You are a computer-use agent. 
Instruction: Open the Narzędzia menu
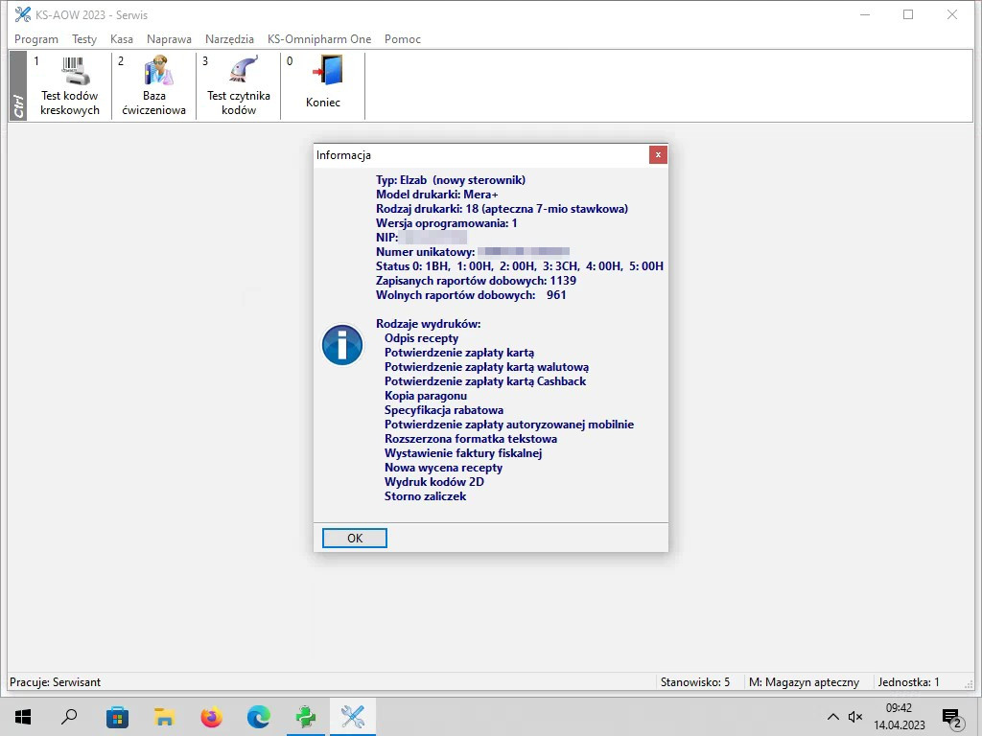coord(229,38)
